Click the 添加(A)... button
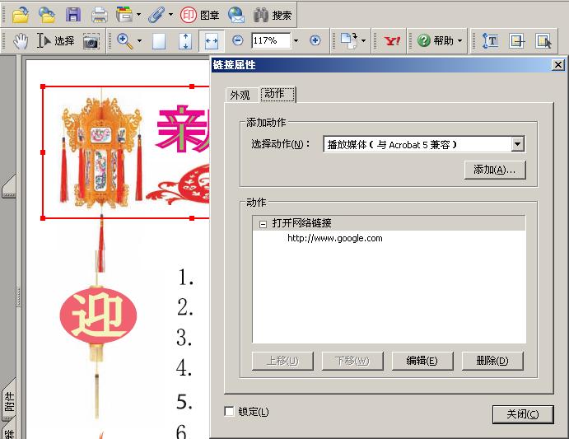The height and width of the screenshot is (439, 569). (495, 170)
